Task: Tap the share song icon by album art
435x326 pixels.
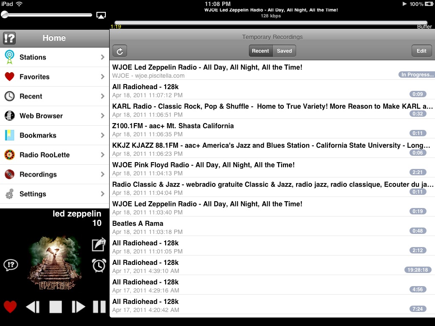Action: pos(99,244)
